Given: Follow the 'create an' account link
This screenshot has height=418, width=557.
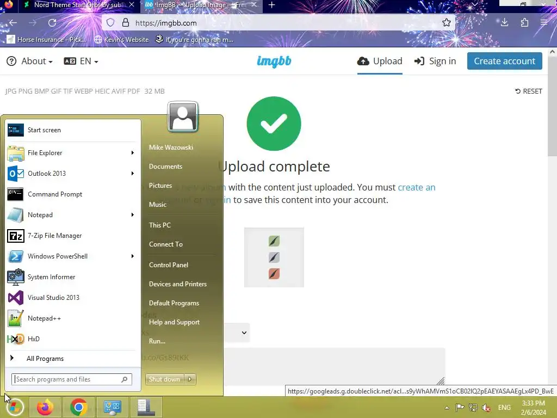Looking at the screenshot, I should (416, 187).
